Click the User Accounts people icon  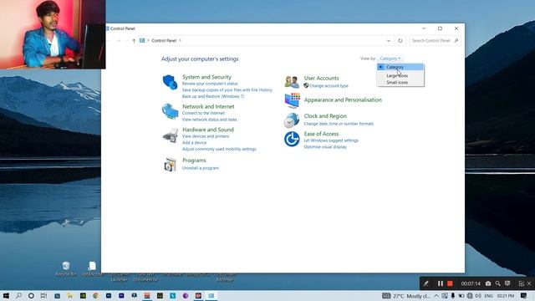coord(292,82)
